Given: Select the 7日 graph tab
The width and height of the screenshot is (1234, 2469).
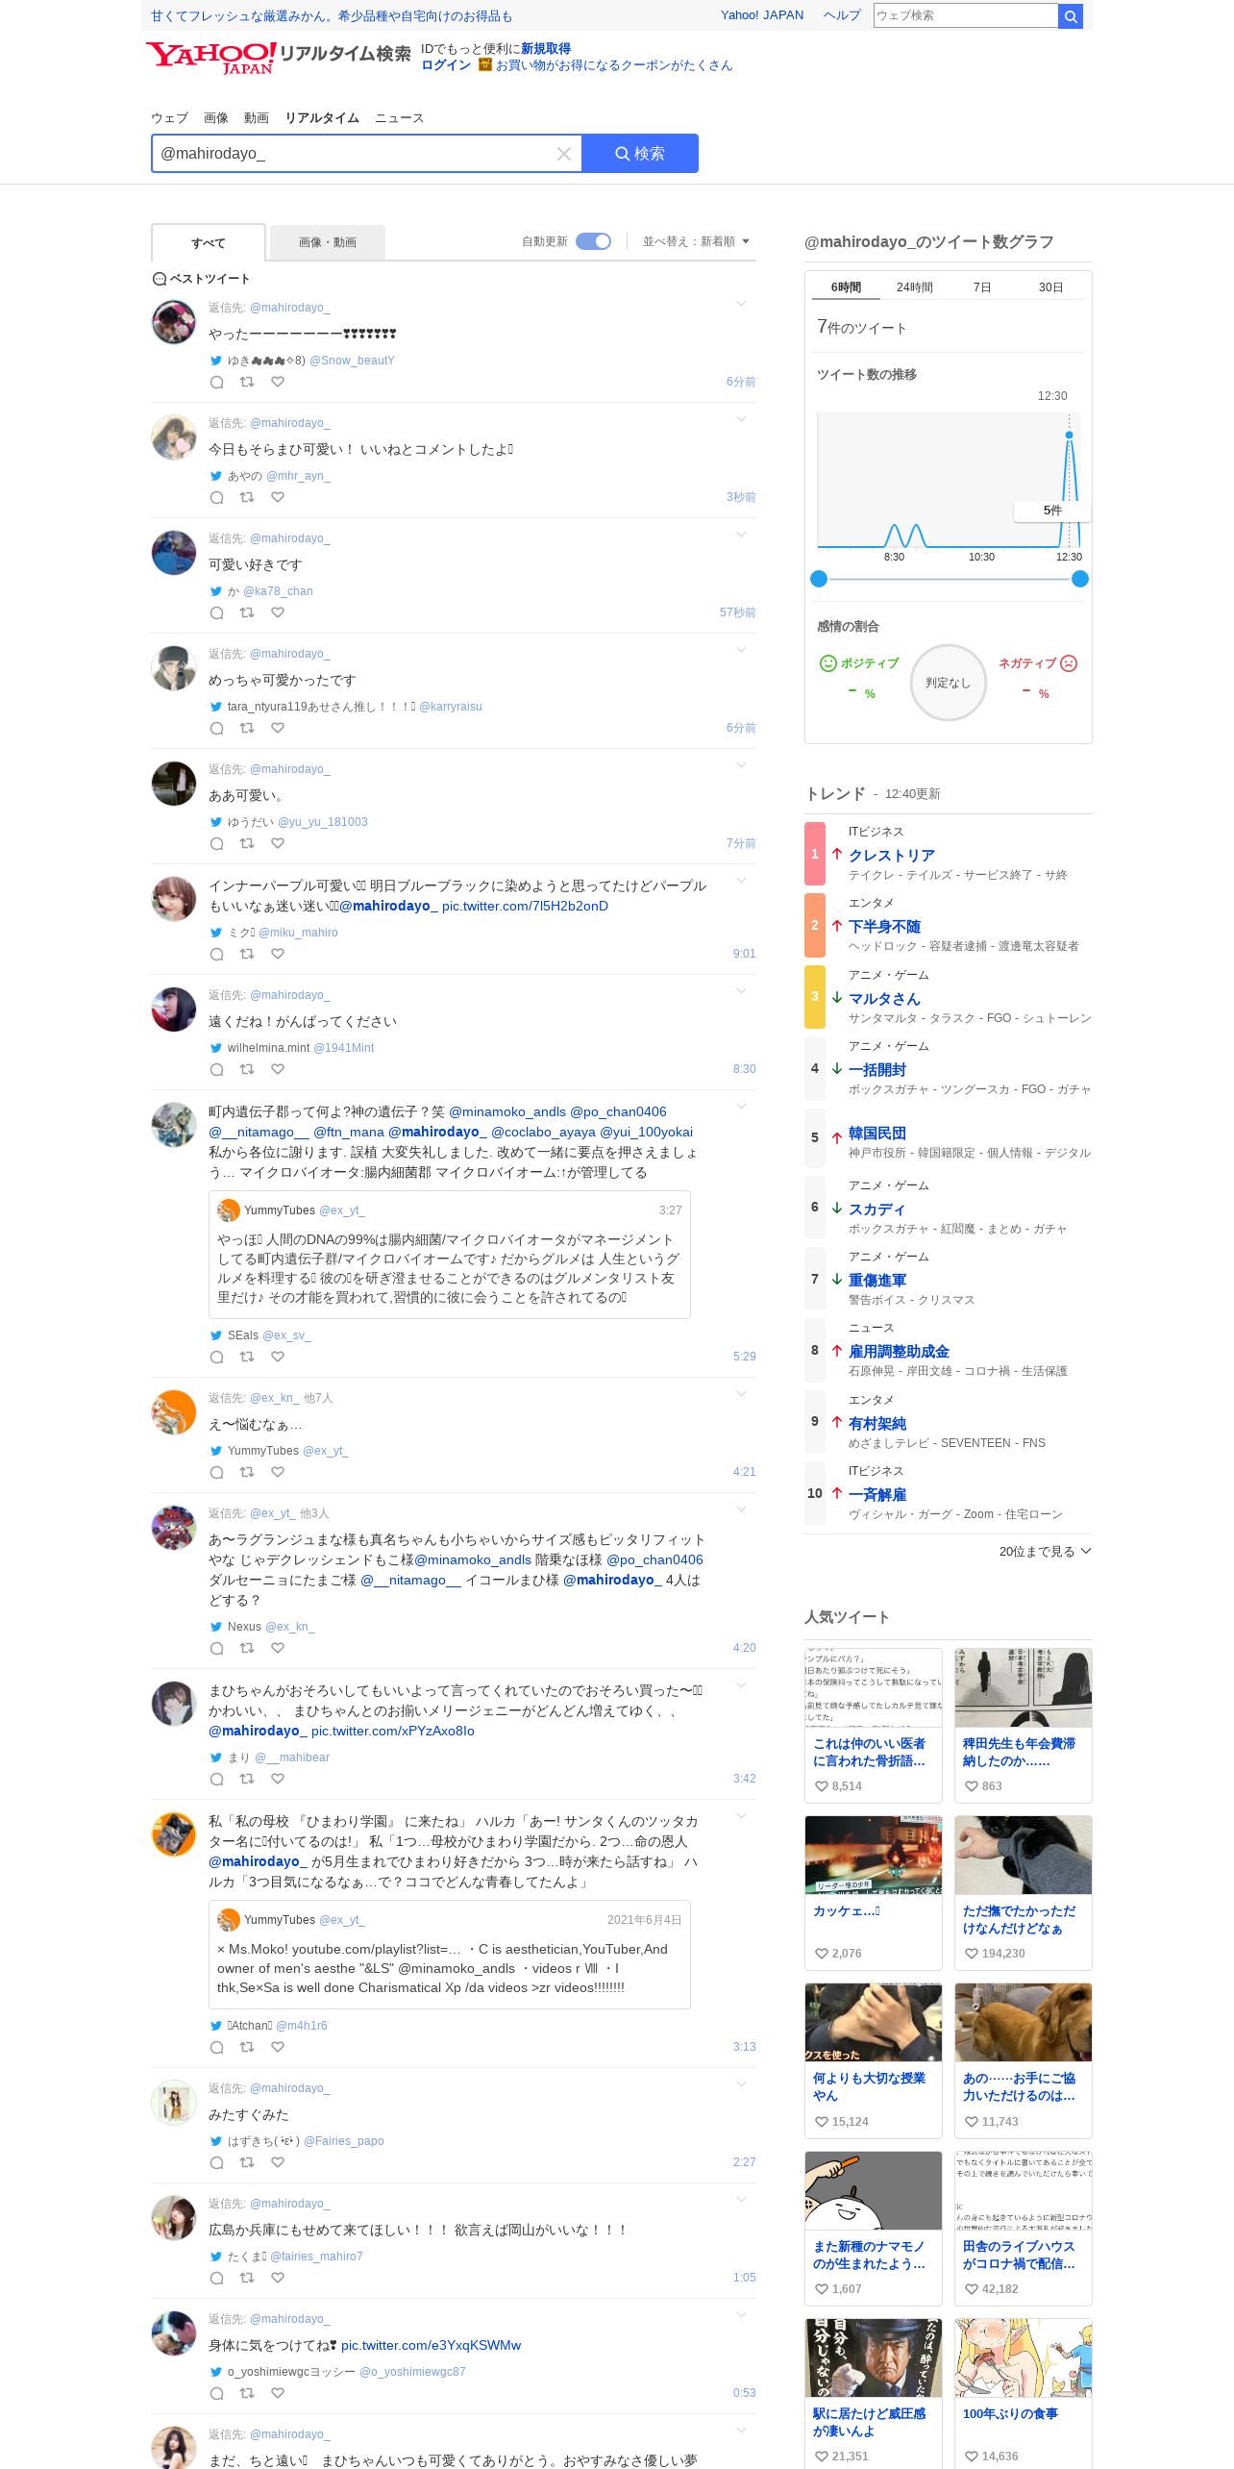Looking at the screenshot, I should pos(982,287).
